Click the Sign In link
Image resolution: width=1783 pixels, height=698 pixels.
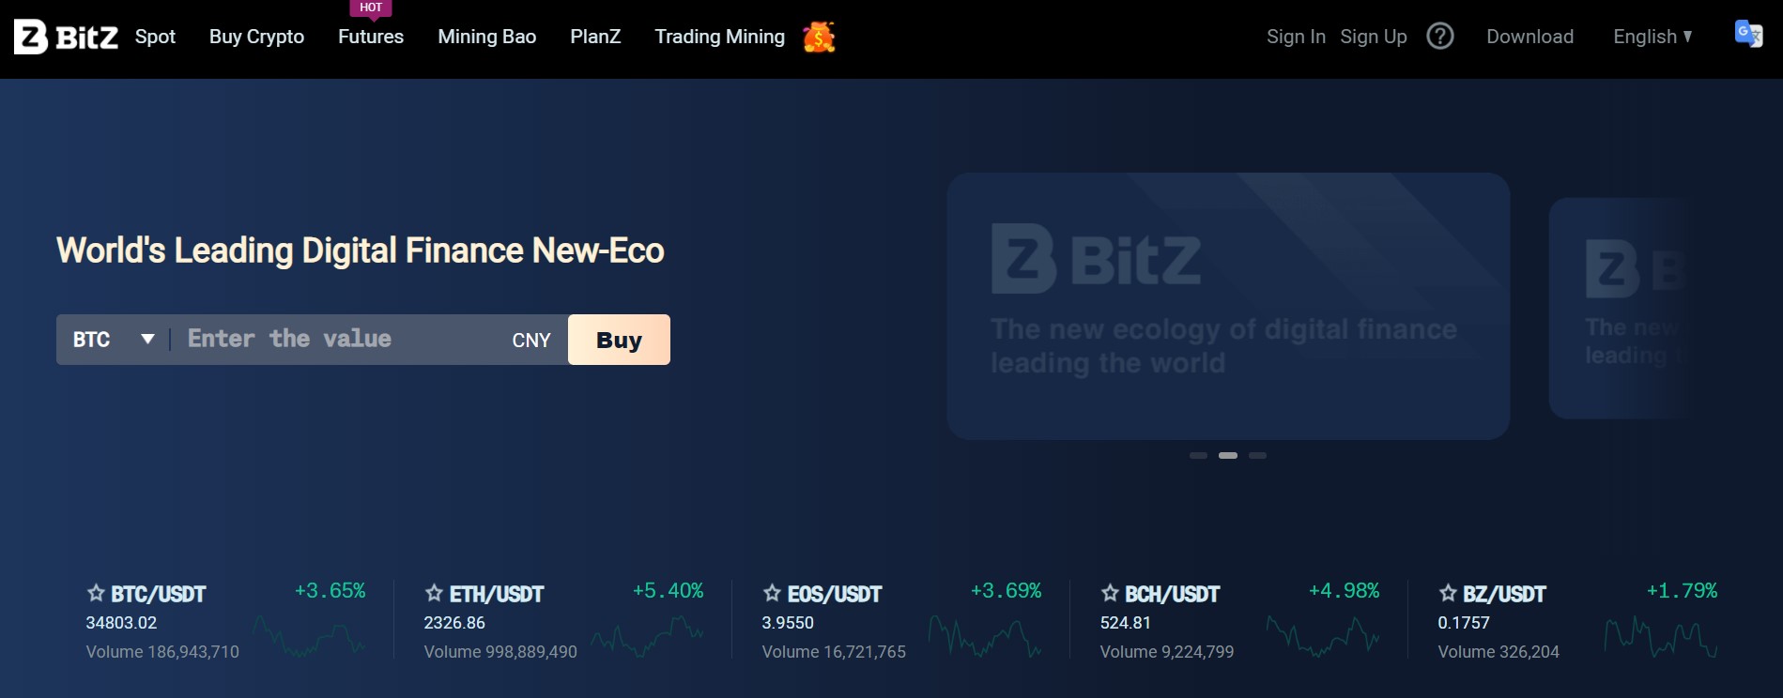[x=1296, y=37]
